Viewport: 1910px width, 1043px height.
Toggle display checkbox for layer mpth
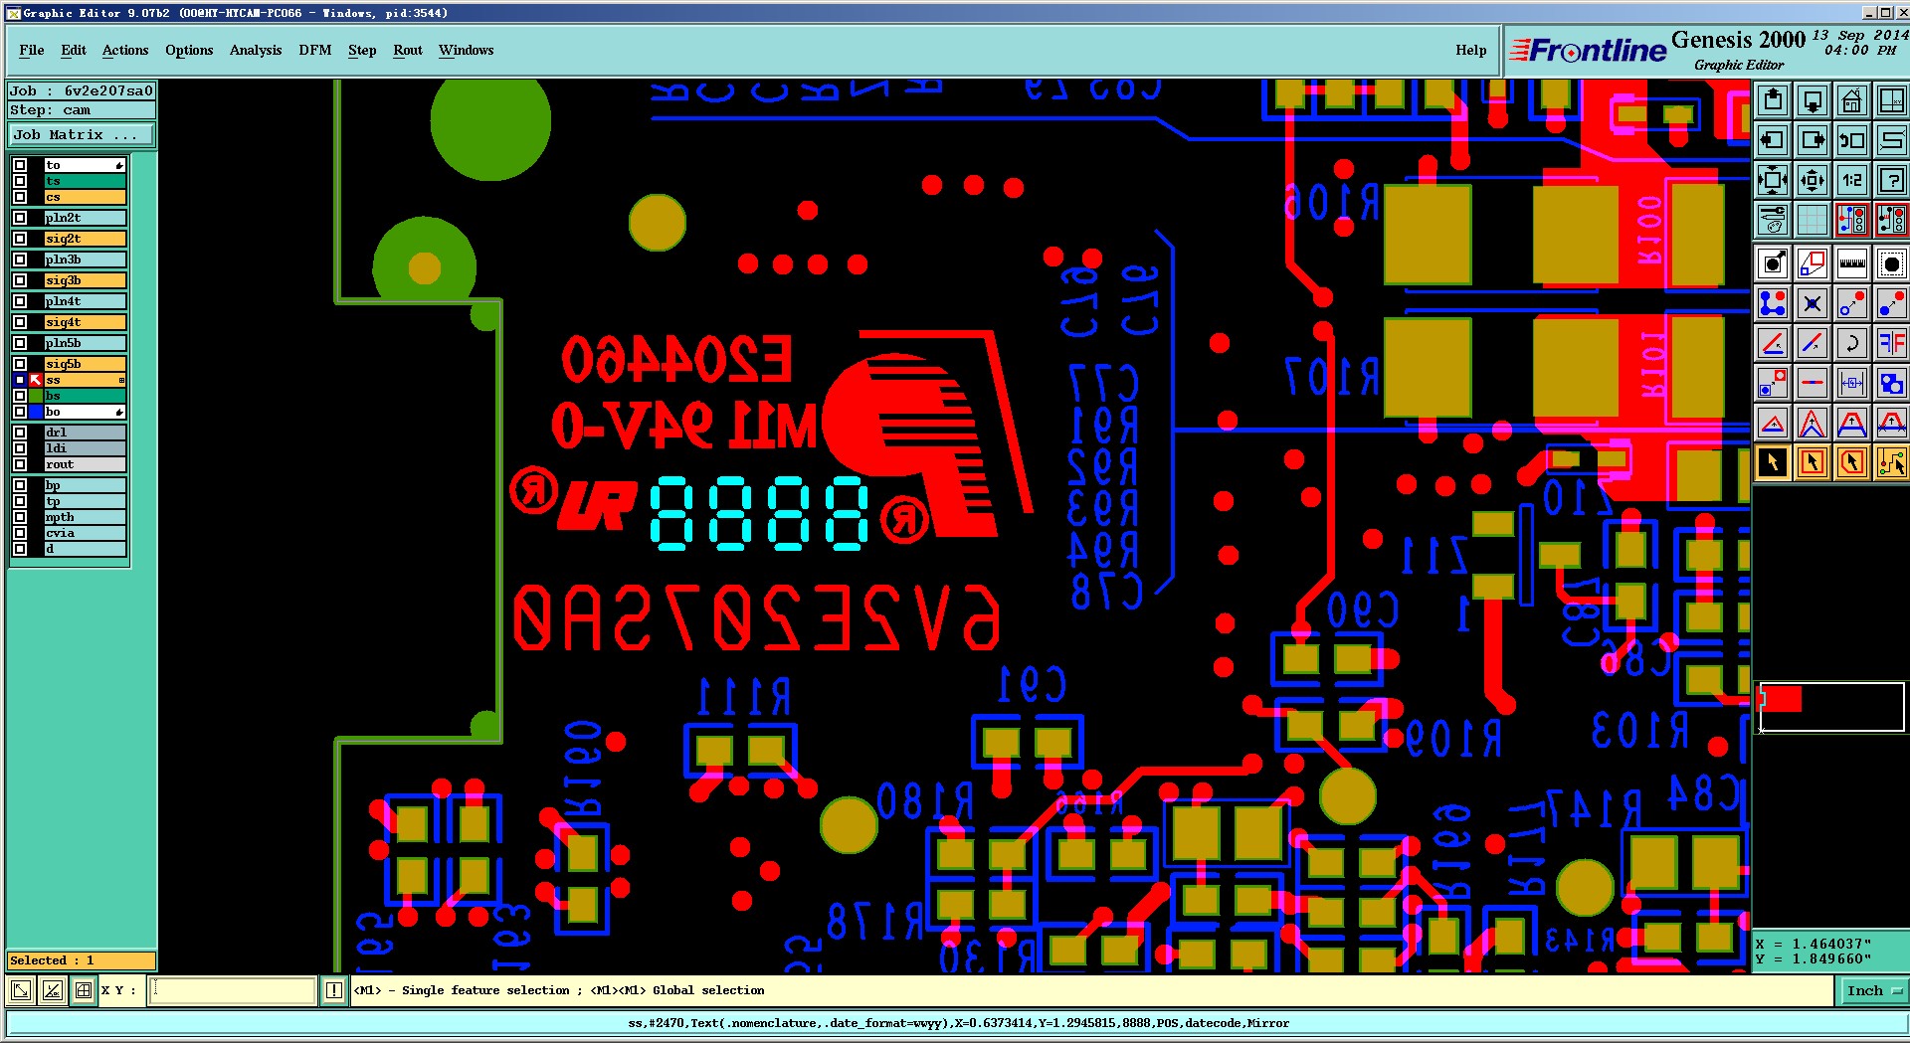point(20,517)
